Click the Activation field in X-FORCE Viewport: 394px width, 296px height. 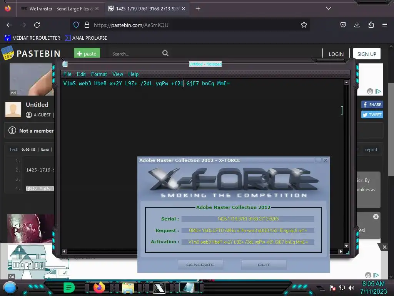[x=248, y=242]
